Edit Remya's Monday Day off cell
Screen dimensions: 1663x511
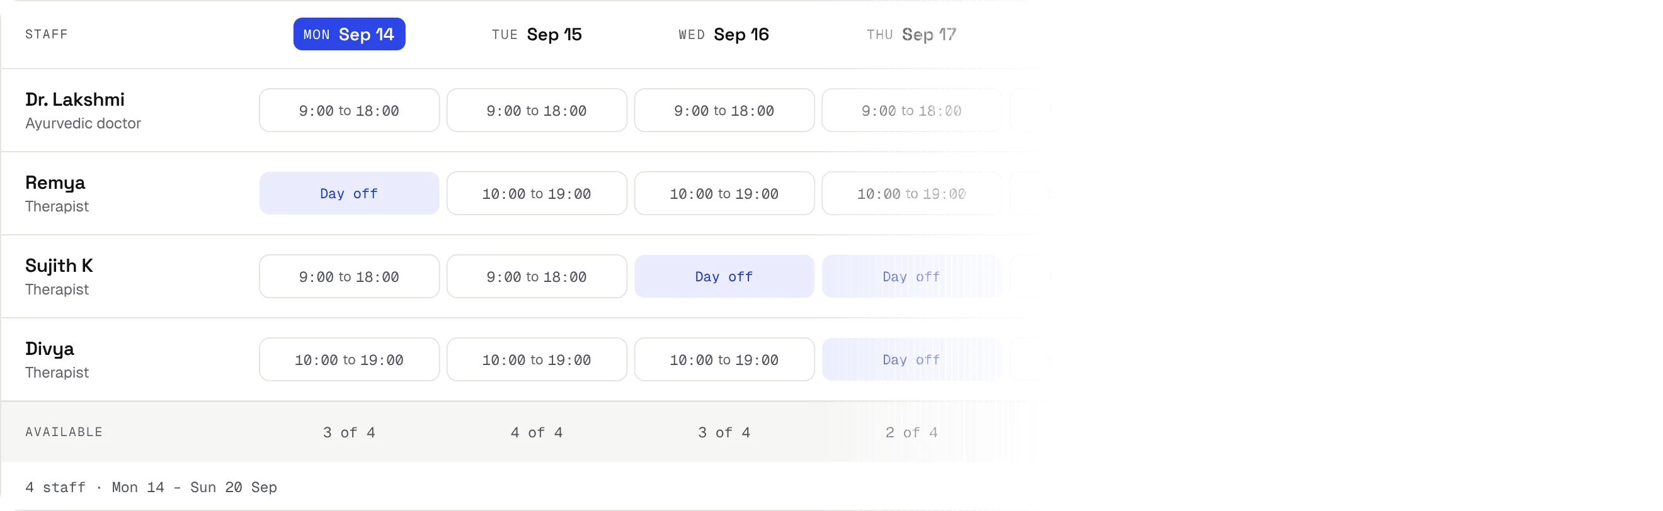pos(349,194)
